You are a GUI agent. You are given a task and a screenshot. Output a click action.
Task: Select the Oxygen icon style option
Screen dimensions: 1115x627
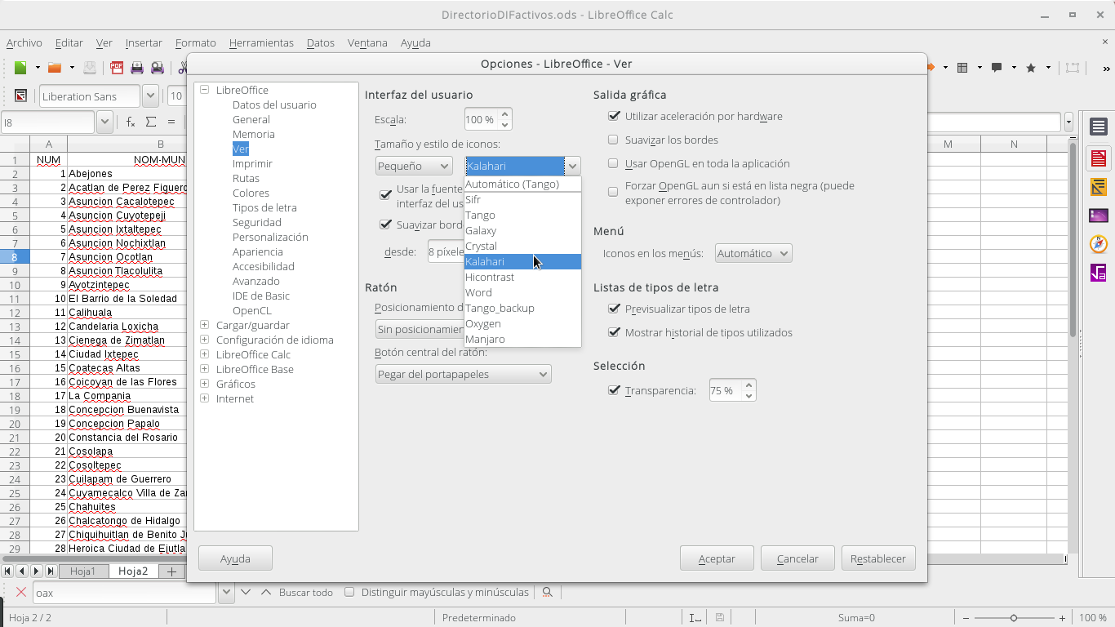(522, 323)
